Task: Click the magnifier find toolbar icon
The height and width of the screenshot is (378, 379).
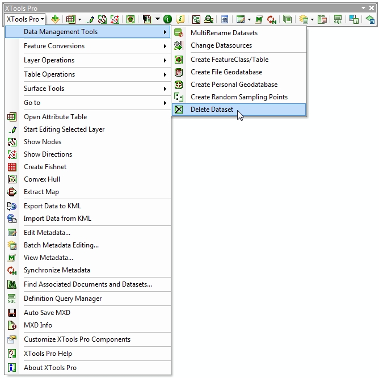Action: pos(209,19)
